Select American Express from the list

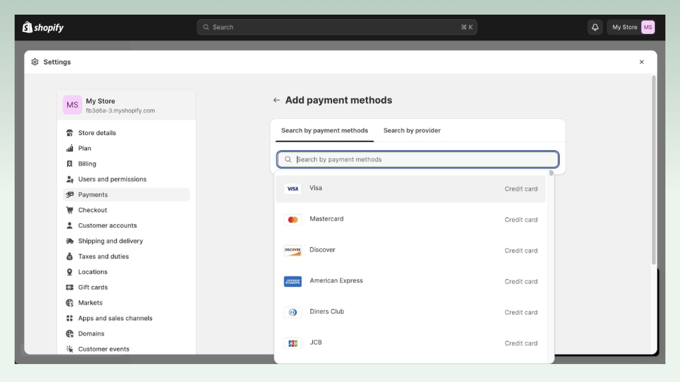(410, 281)
